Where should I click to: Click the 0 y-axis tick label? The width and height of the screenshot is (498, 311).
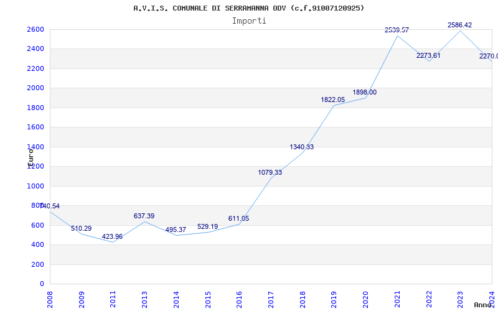tap(42, 284)
